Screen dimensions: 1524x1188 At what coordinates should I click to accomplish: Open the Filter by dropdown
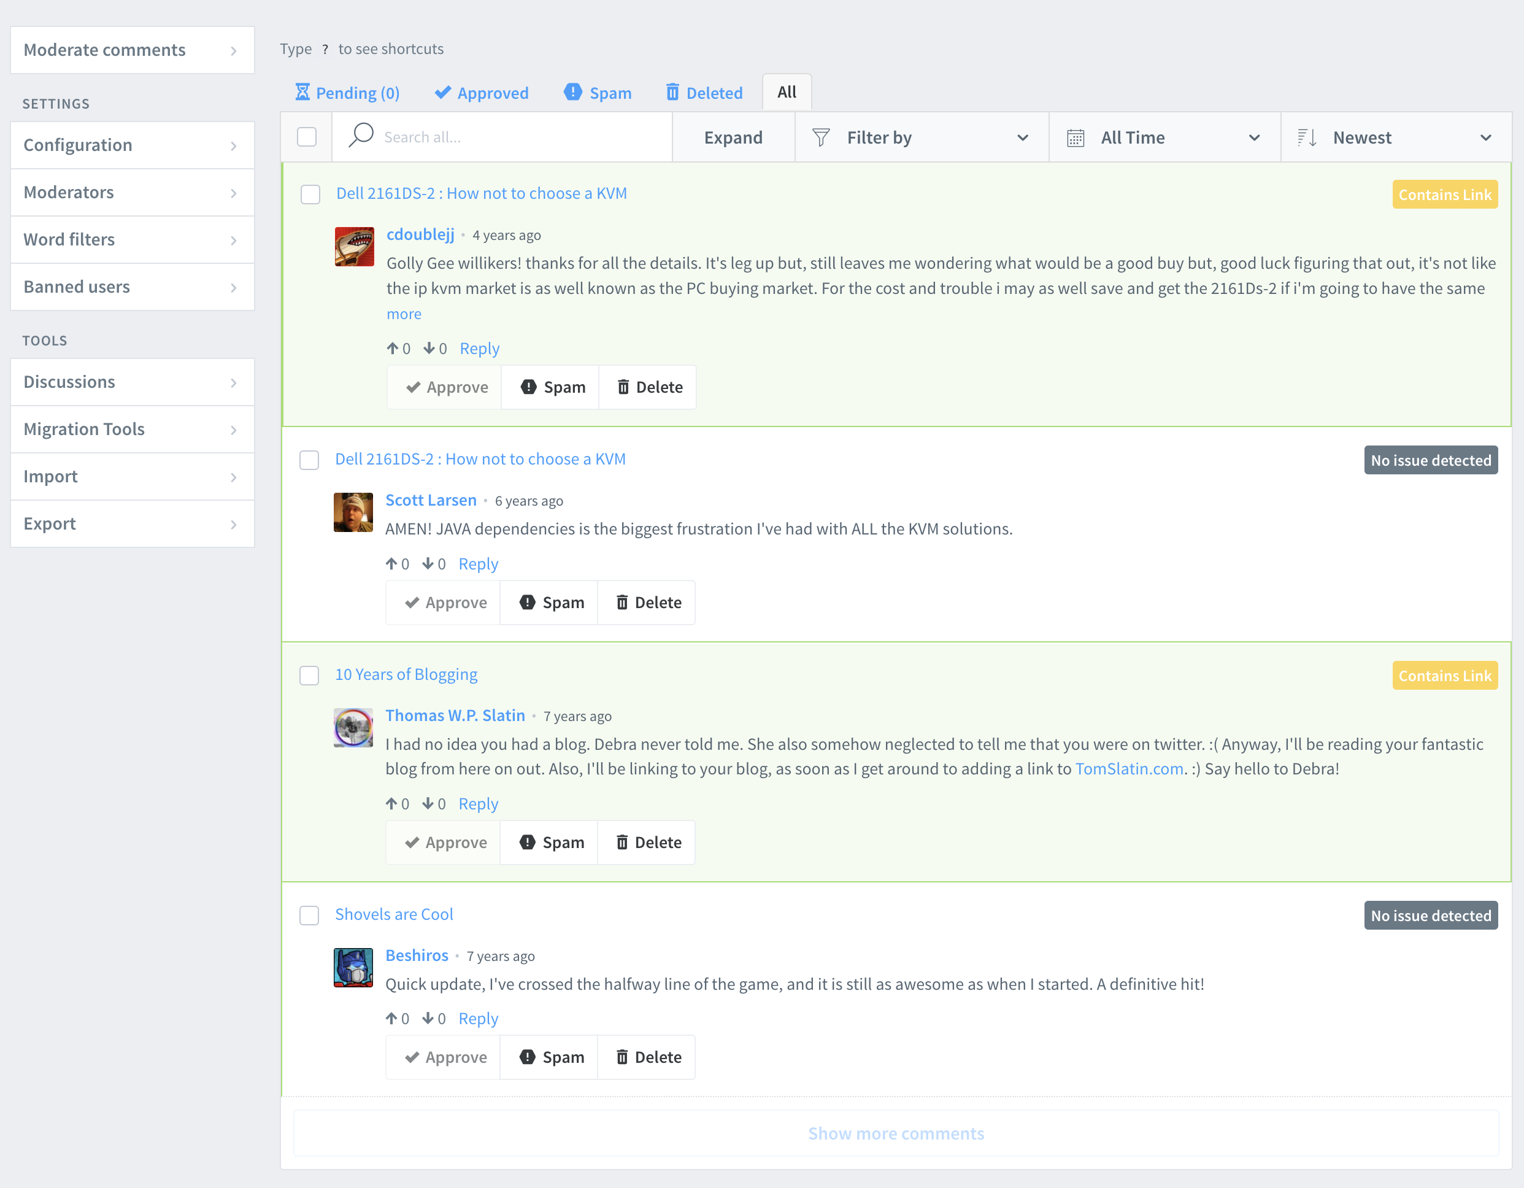[922, 137]
